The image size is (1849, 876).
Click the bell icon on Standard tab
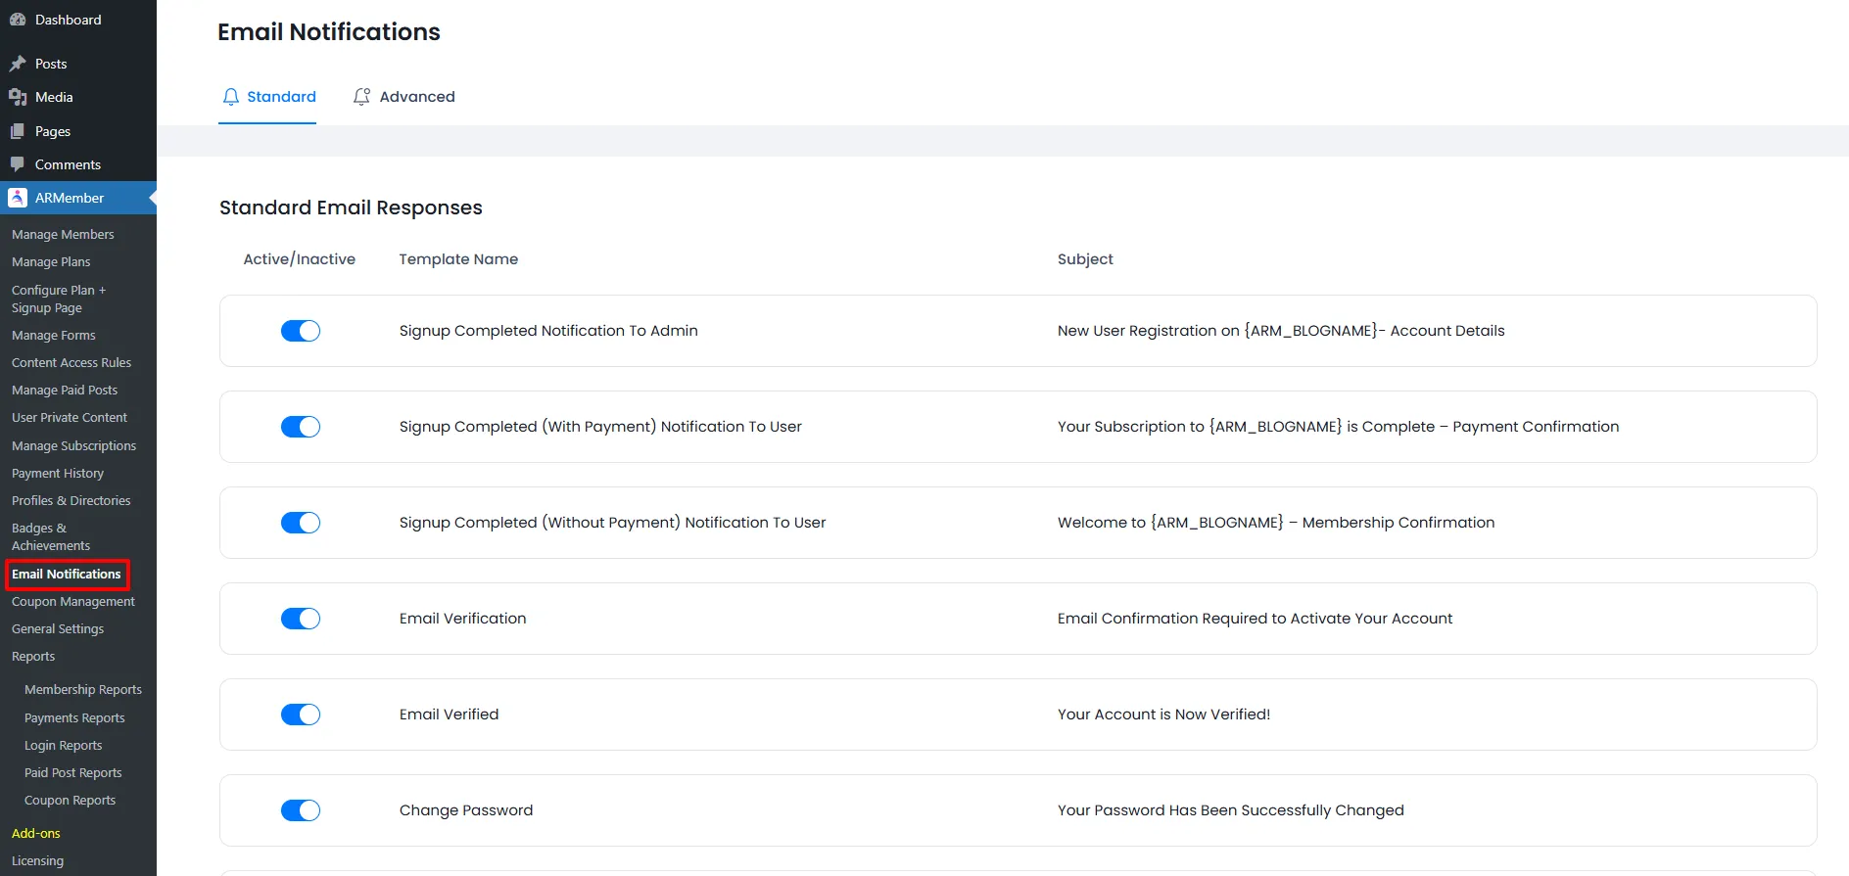(x=231, y=97)
